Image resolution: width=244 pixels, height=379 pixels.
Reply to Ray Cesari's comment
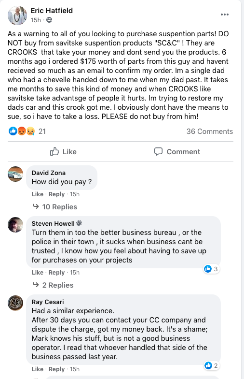click(57, 369)
